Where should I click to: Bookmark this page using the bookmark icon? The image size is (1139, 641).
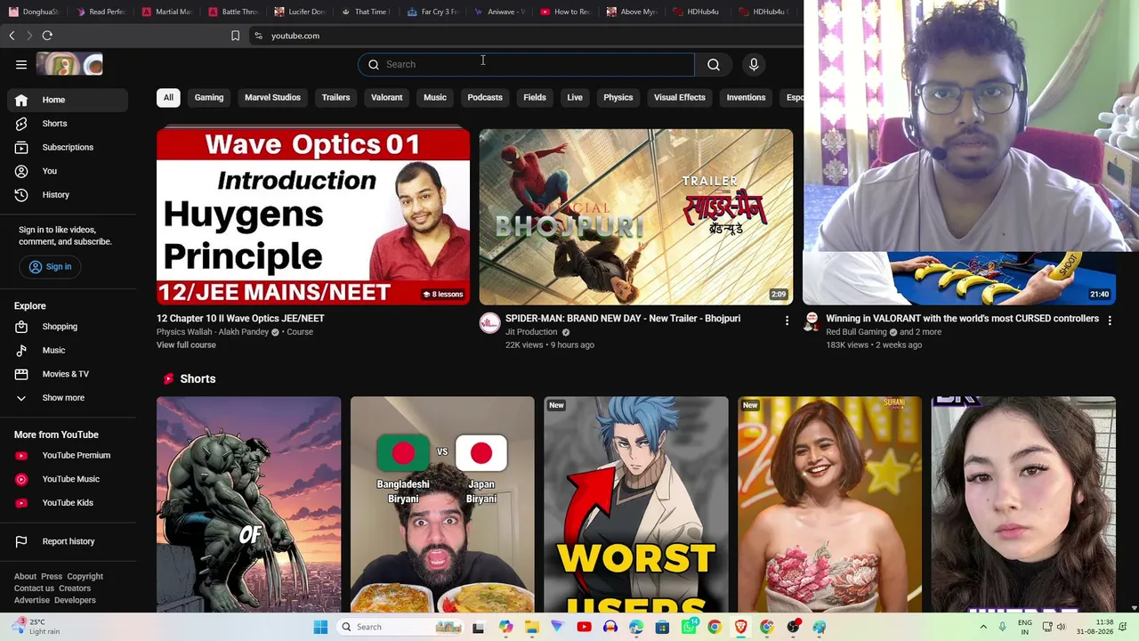pyautogui.click(x=235, y=36)
